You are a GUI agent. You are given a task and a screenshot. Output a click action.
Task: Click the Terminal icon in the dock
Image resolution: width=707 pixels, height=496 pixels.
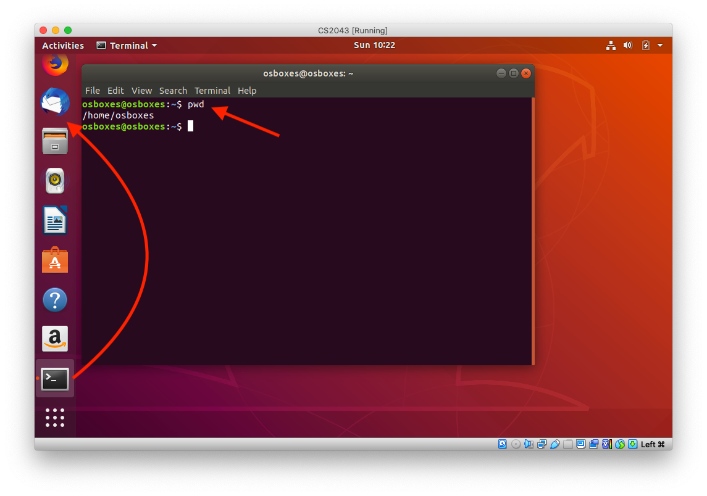[55, 378]
